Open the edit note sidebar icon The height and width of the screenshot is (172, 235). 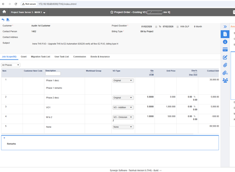(225, 57)
